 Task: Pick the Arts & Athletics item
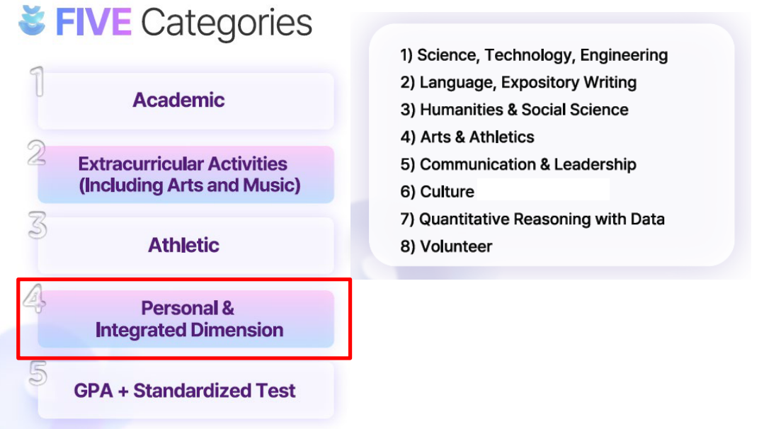tap(467, 137)
